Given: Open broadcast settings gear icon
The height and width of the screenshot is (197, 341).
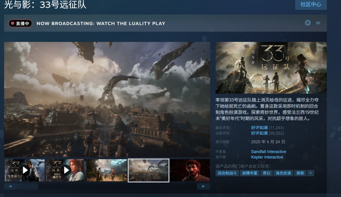Looking at the screenshot, I should point(308,23).
